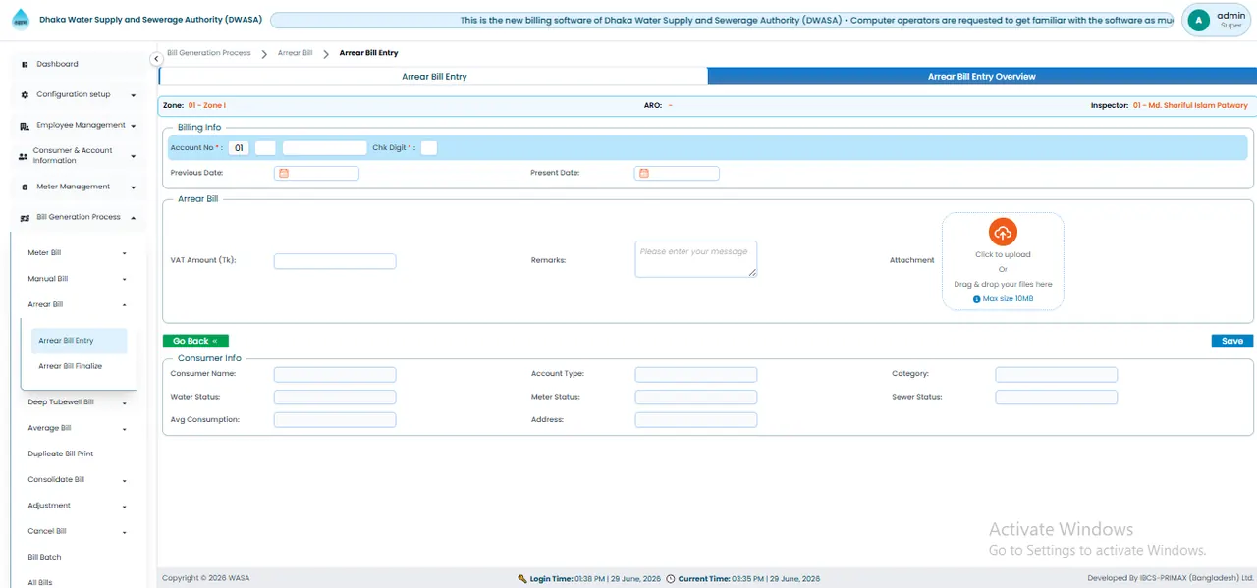
Task: Focus the wide Account No field
Action: (324, 148)
